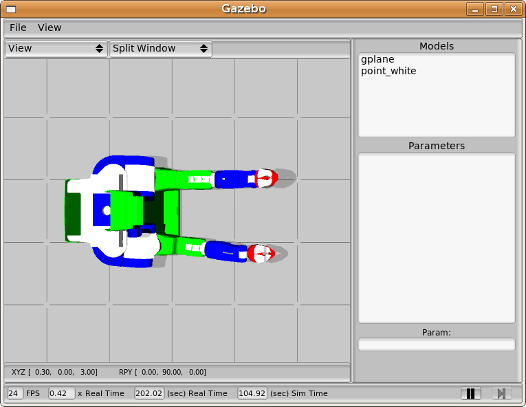Click the Real Time seconds field
The height and width of the screenshot is (407, 526).
pyautogui.click(x=149, y=393)
